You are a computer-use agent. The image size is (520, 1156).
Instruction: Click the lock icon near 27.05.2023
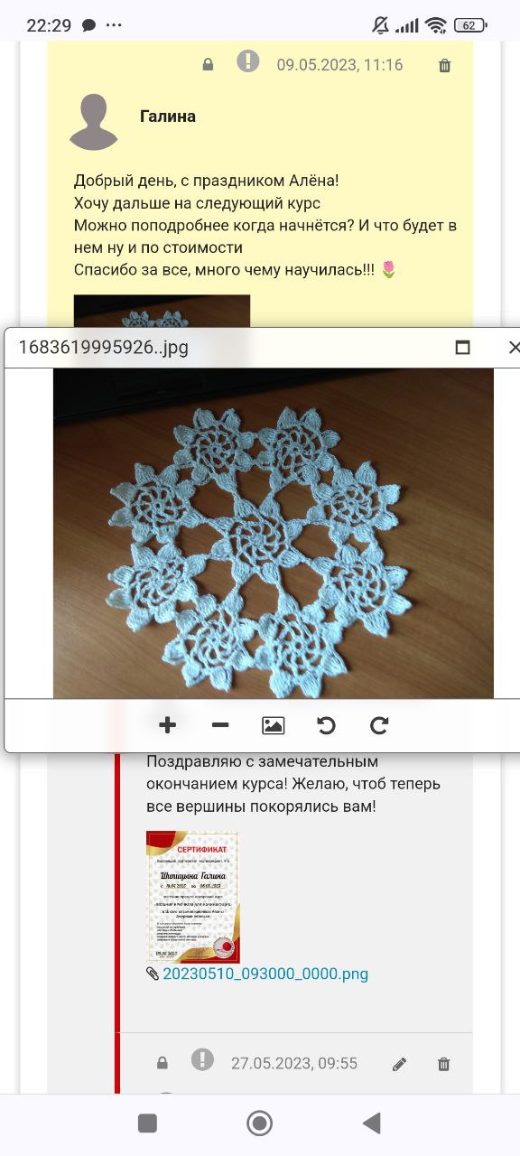click(162, 1063)
